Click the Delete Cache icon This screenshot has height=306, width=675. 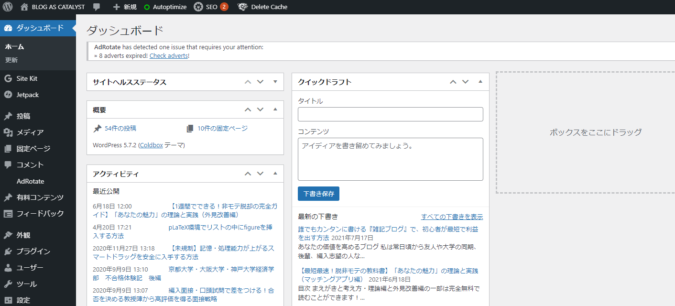click(243, 7)
